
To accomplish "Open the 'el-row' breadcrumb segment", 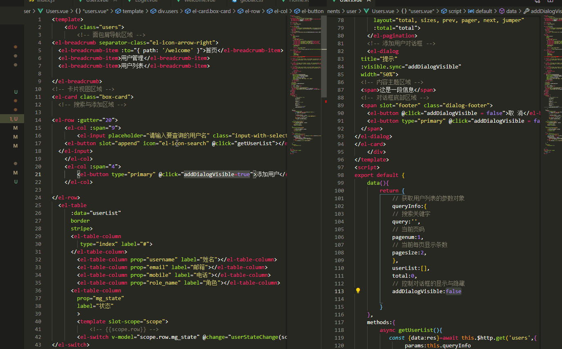I will click(249, 11).
